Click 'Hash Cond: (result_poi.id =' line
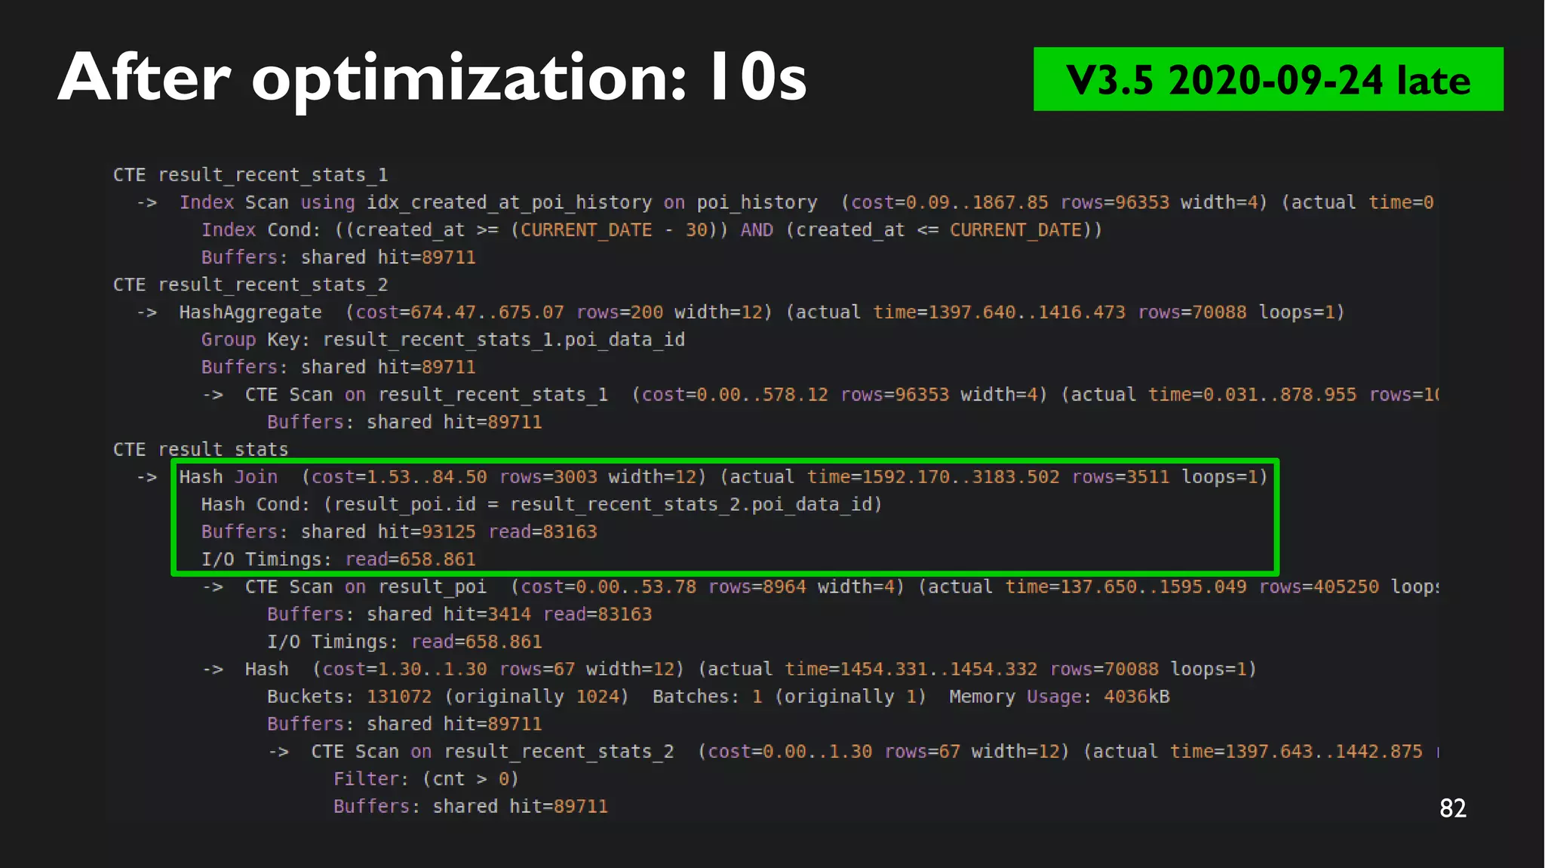 point(542,504)
